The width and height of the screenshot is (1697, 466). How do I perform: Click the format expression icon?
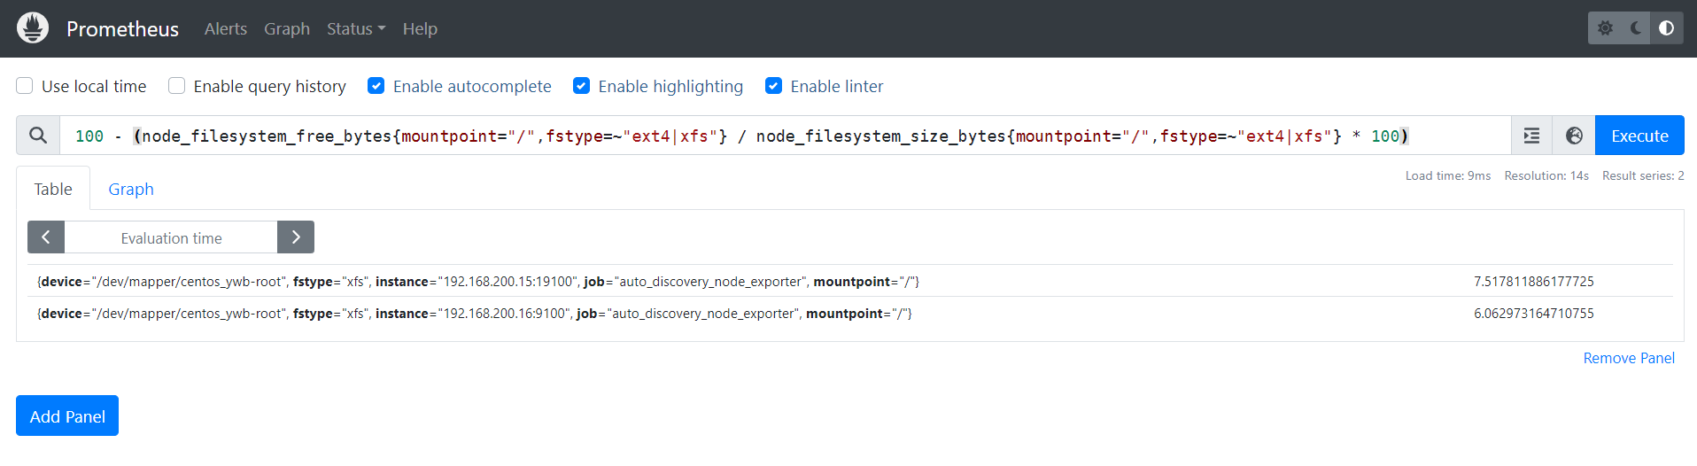tap(1531, 136)
